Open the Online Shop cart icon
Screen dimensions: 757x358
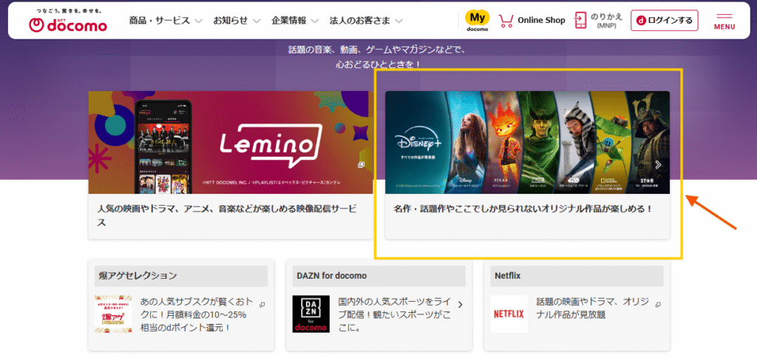pos(506,21)
